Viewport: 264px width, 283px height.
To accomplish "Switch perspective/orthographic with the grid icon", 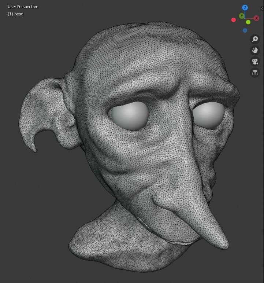I will (255, 73).
